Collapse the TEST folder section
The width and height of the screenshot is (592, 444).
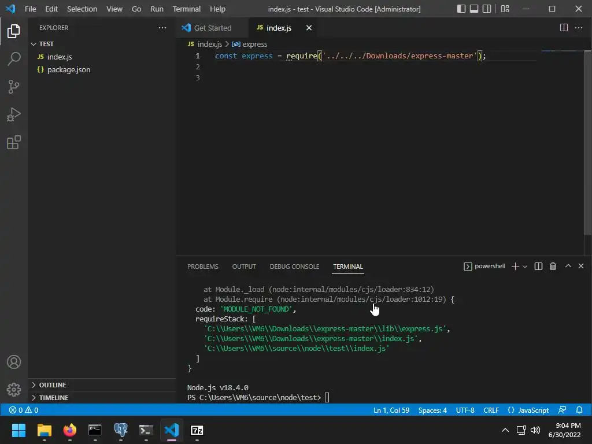tap(102, 44)
